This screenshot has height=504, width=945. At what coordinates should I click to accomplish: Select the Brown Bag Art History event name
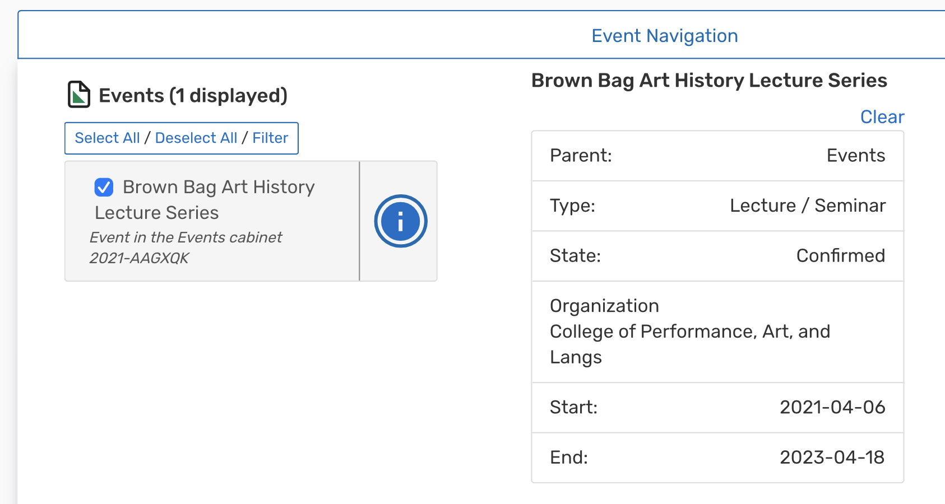[x=219, y=188]
